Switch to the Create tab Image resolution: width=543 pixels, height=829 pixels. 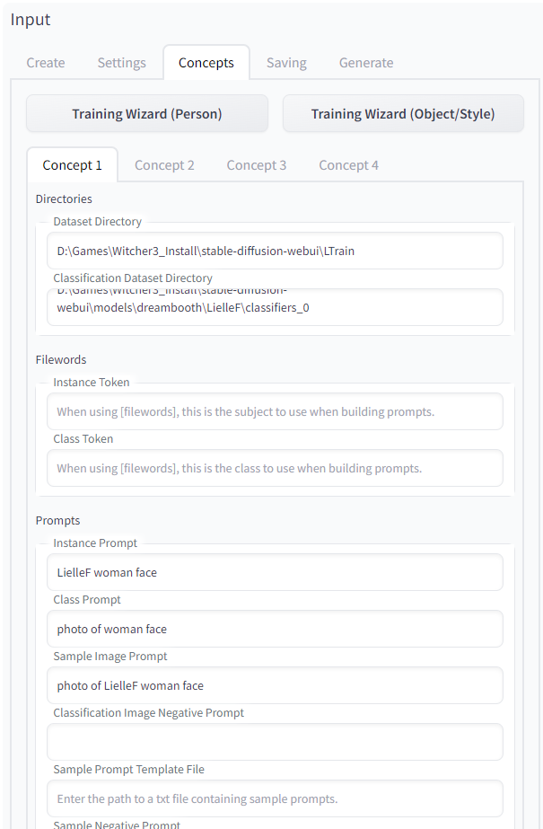tap(46, 63)
